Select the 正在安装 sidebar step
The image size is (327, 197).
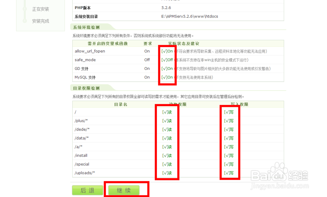pyautogui.click(x=41, y=9)
